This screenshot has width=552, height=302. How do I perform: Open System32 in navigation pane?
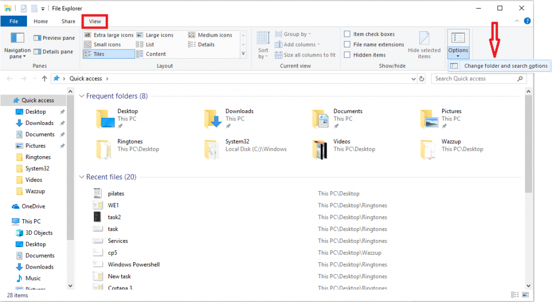tap(33, 168)
